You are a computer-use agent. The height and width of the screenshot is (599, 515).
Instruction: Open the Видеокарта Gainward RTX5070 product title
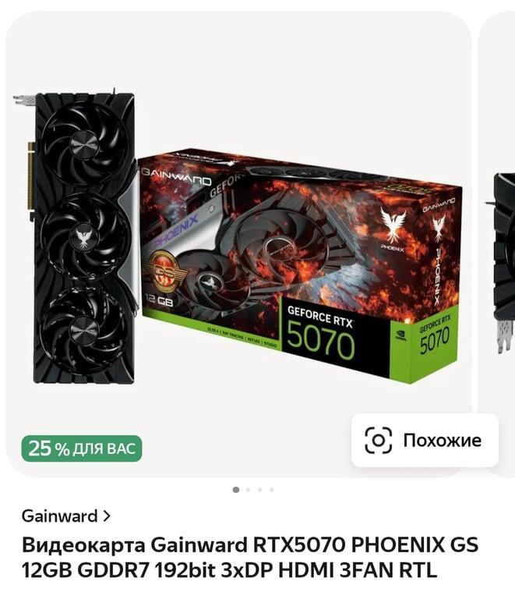click(250, 558)
